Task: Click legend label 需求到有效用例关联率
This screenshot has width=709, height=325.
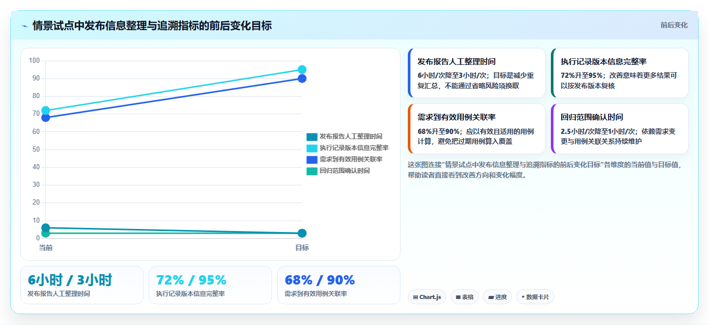Action: [x=351, y=159]
